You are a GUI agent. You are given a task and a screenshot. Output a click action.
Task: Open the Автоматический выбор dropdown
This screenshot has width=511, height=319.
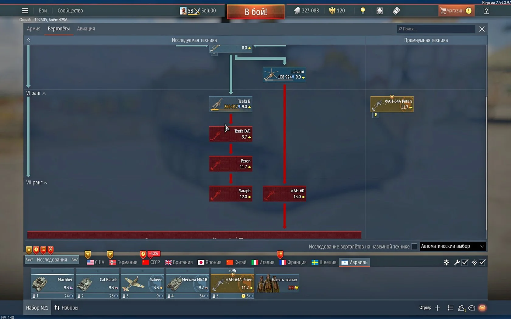tap(453, 246)
